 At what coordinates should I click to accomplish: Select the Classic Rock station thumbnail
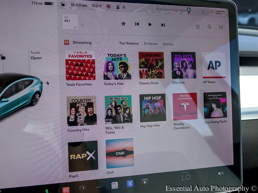point(151,65)
